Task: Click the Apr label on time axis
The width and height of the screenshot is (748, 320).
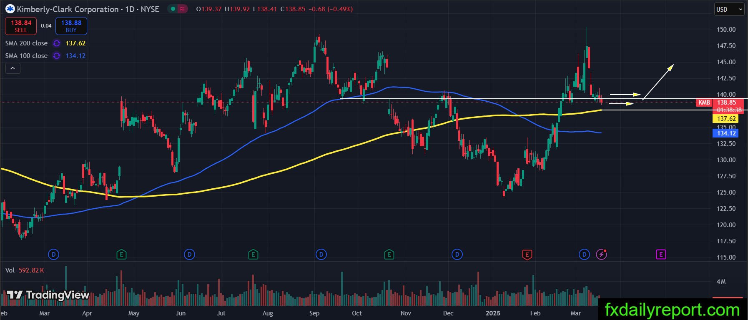Action: pos(87,313)
